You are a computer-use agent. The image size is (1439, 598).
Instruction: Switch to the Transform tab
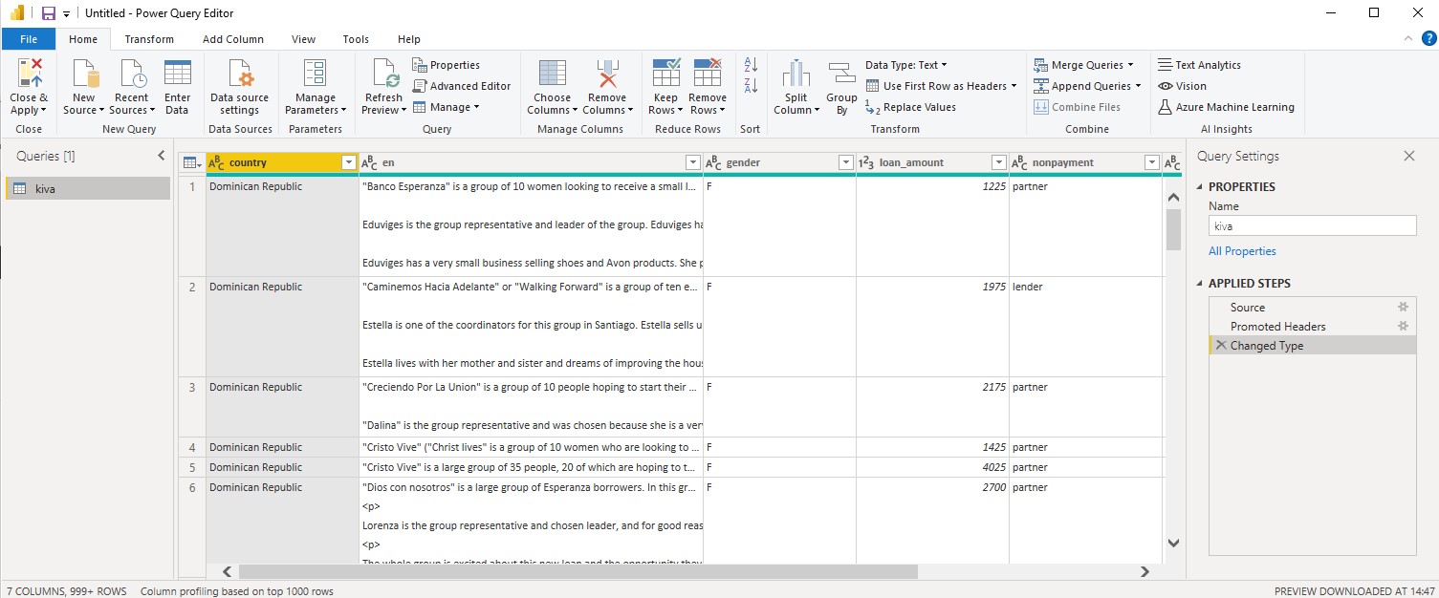149,39
